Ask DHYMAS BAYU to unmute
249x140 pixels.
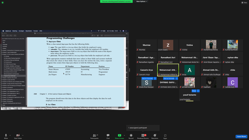[x=169, y=79]
